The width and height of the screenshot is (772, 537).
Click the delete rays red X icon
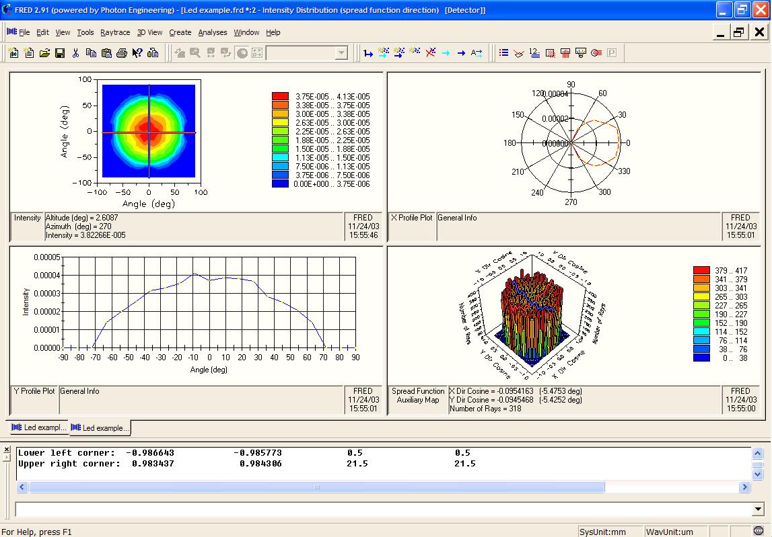[430, 52]
